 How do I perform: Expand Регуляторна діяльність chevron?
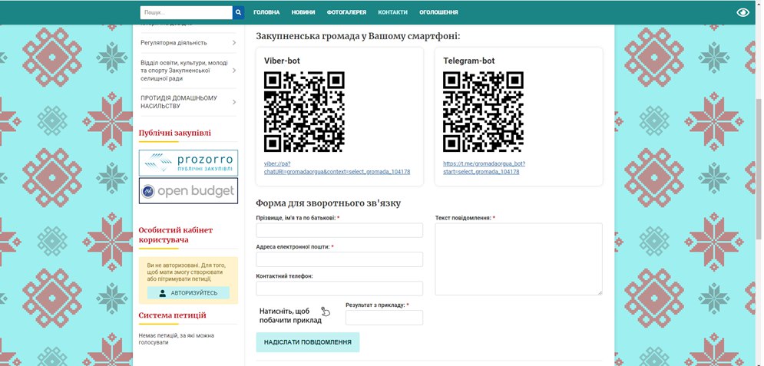[x=234, y=43]
